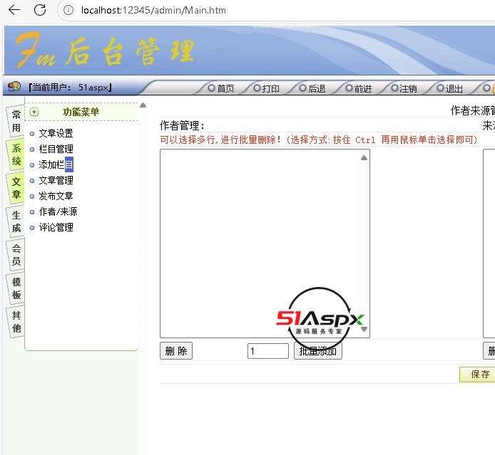Click the 退出 toolbar button

point(450,88)
